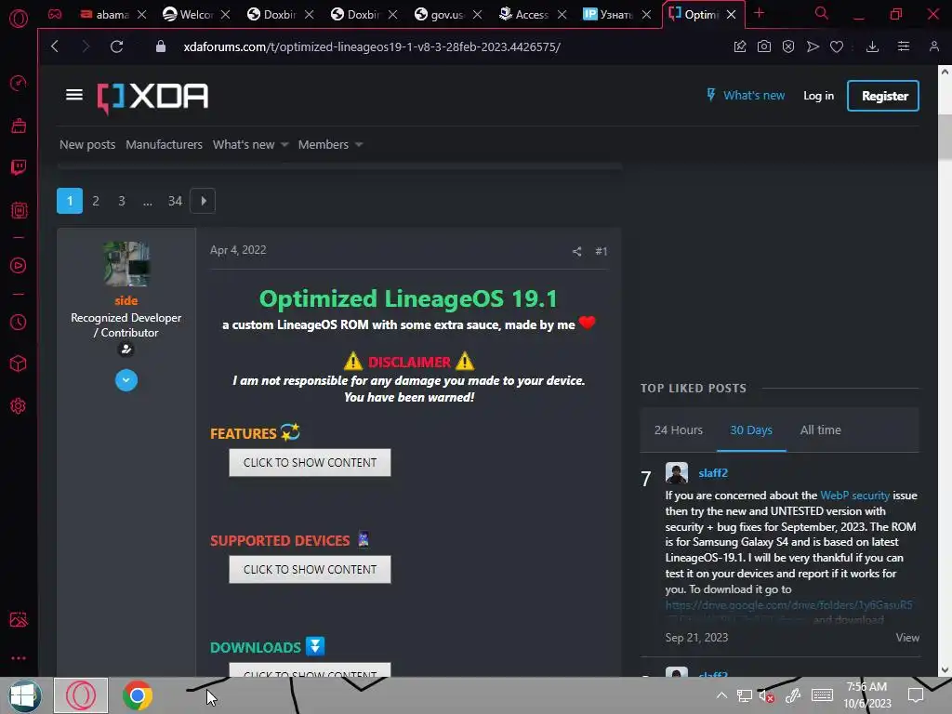Expand user side's details blue chevron
This screenshot has width=952, height=714.
click(x=126, y=380)
